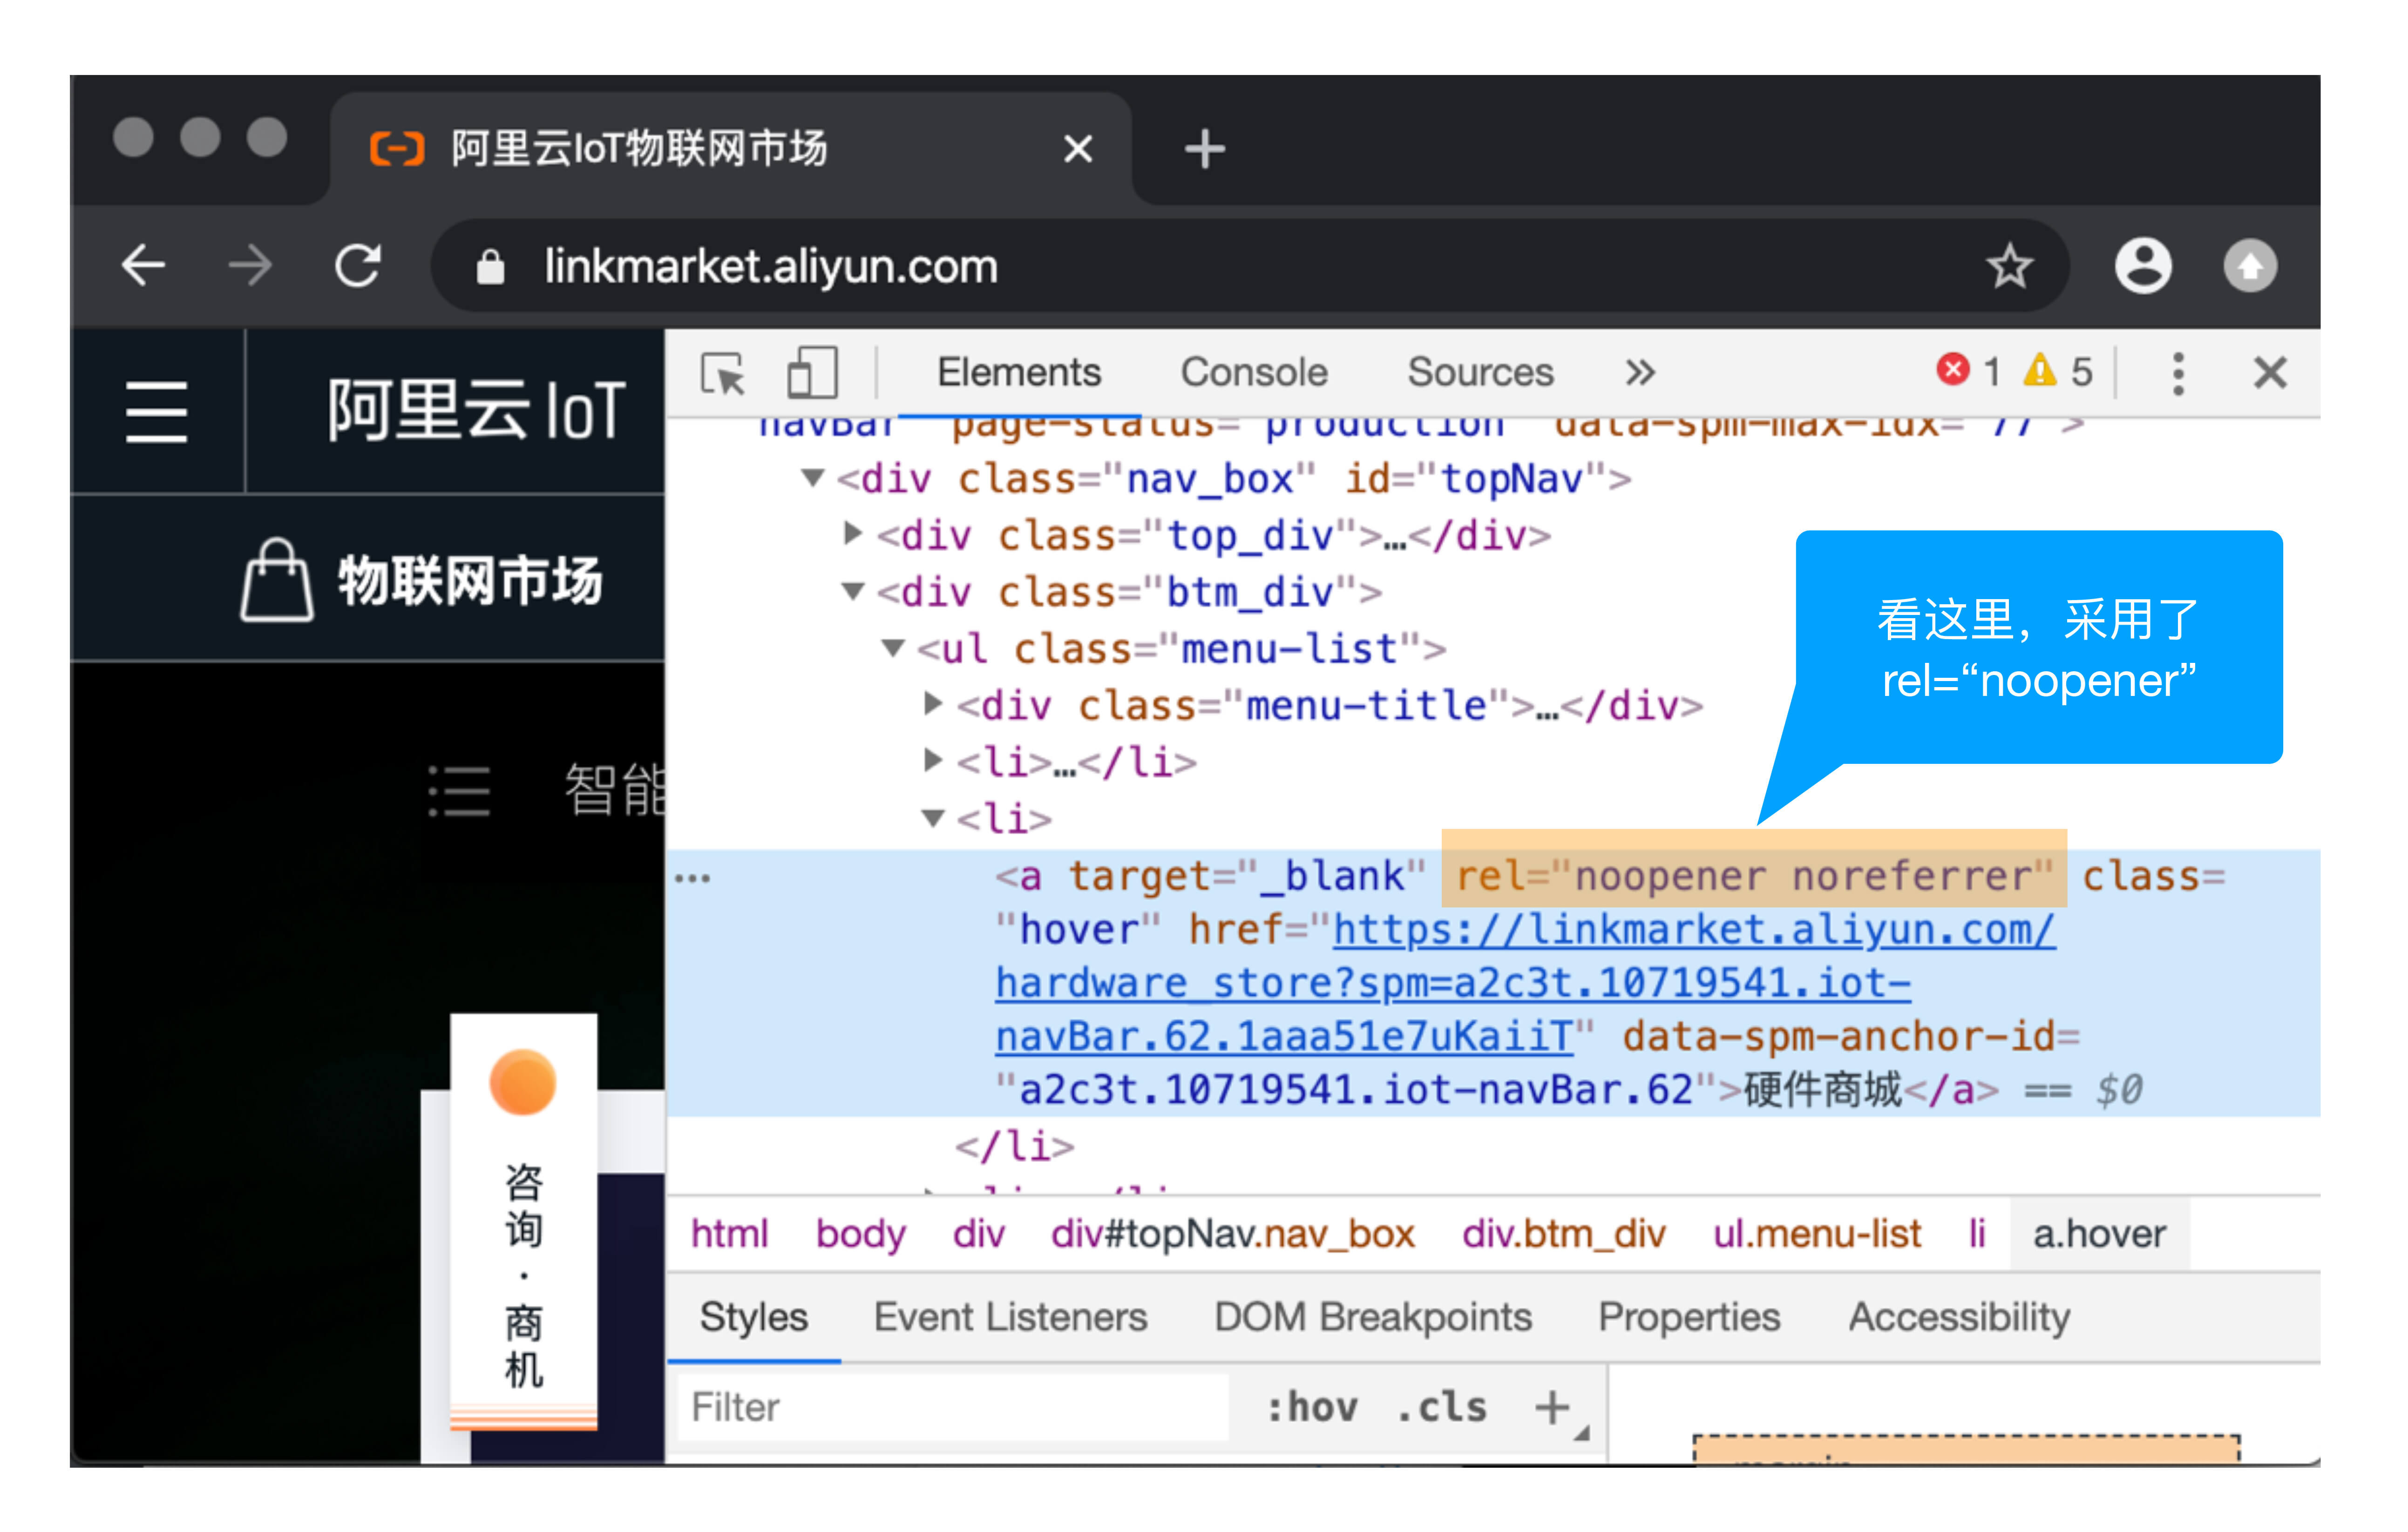Expand the div top_div node
2408x1532 pixels.
(852, 533)
